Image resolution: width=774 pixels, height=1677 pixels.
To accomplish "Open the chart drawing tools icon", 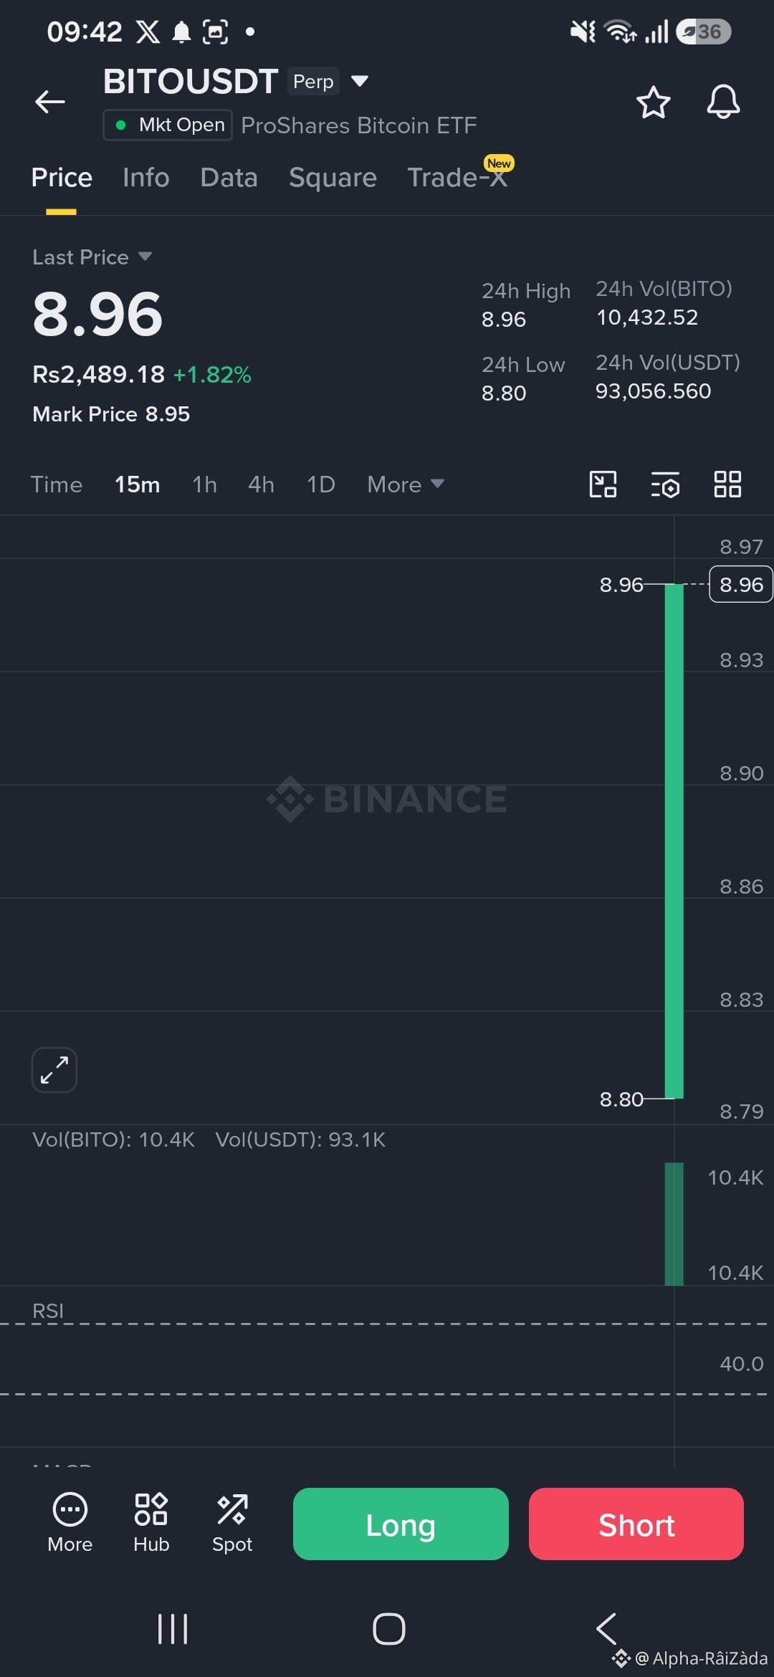I will click(603, 484).
